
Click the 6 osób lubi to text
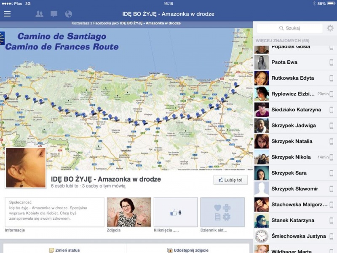coord(64,186)
